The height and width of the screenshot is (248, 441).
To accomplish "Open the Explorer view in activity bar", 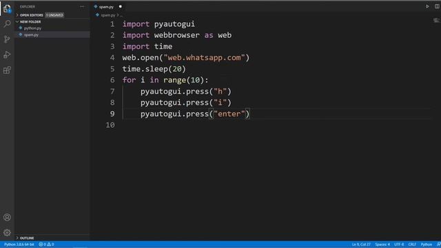I will (x=7, y=9).
